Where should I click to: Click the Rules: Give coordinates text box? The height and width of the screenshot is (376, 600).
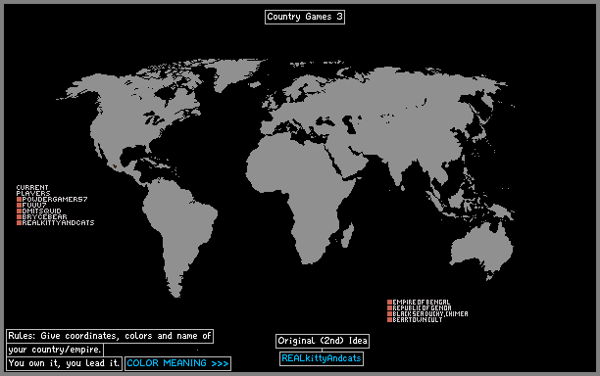110,336
